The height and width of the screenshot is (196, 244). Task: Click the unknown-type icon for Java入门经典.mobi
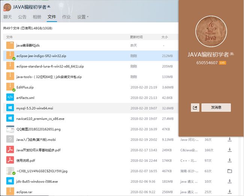coord(10,139)
